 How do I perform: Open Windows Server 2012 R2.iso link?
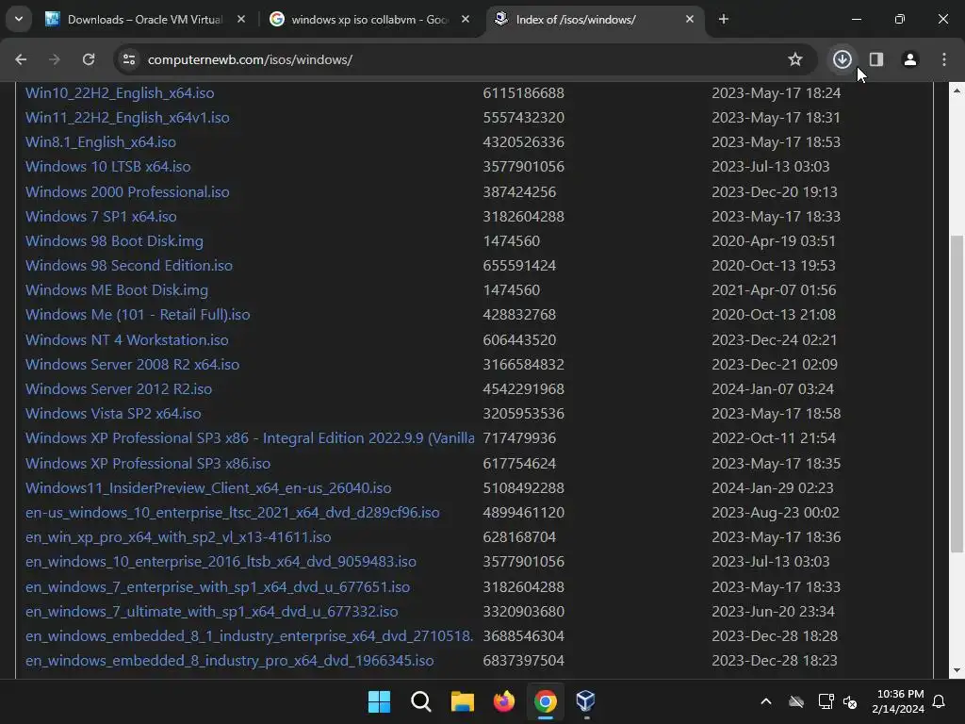coord(119,389)
